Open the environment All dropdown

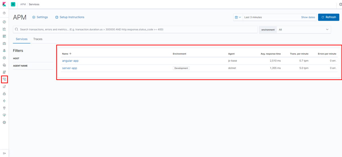click(304, 30)
